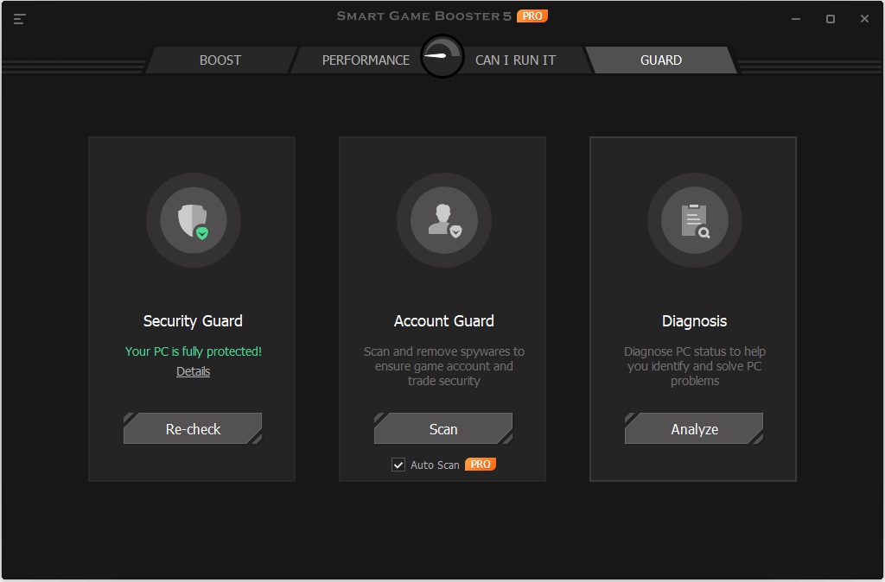Click the Smart Game Booster 5 title
Screen dimensions: 885x582
(x=423, y=16)
